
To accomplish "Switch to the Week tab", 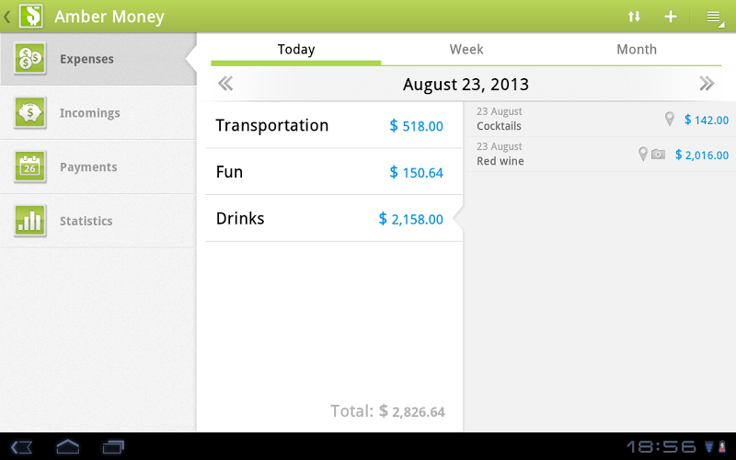I will click(x=466, y=50).
